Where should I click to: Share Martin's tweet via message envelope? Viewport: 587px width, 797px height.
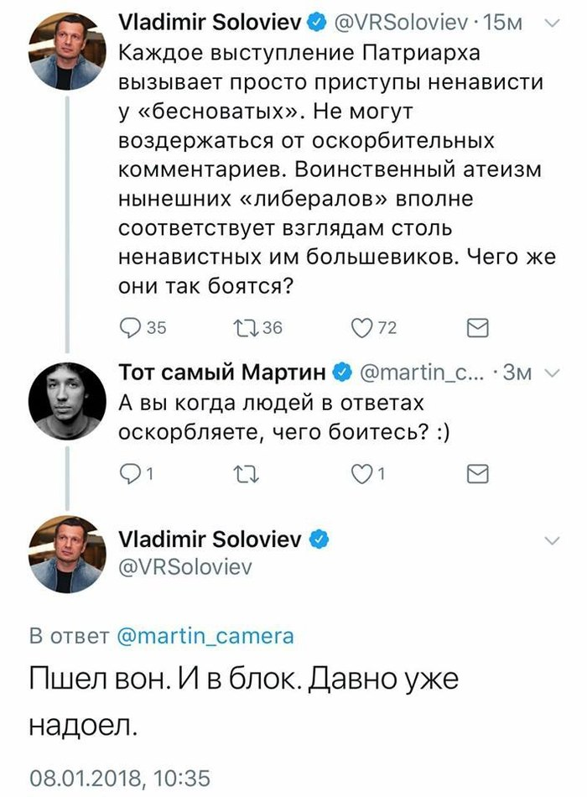(x=476, y=475)
